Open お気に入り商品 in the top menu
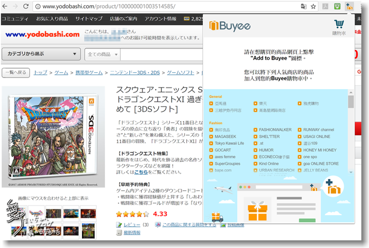This screenshot has width=369, height=248. tap(52, 19)
